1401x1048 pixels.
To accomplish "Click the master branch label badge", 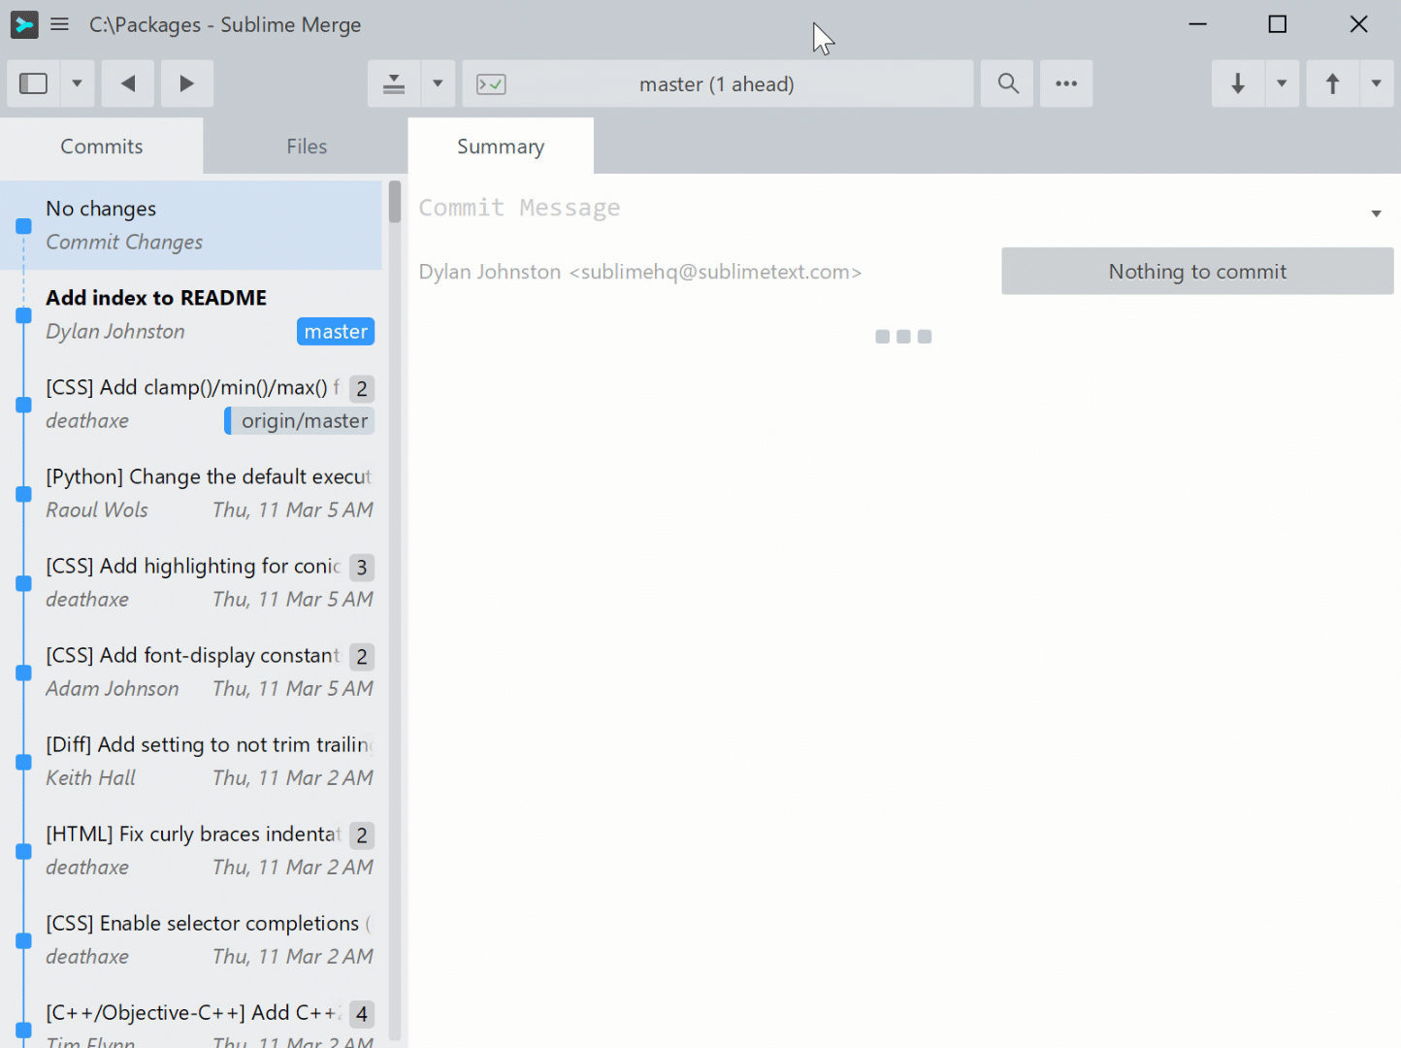I will [x=336, y=332].
